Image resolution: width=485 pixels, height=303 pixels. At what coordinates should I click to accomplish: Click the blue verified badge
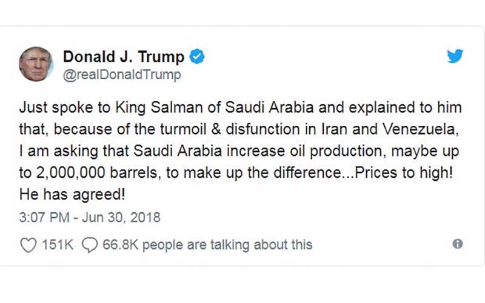(x=198, y=57)
